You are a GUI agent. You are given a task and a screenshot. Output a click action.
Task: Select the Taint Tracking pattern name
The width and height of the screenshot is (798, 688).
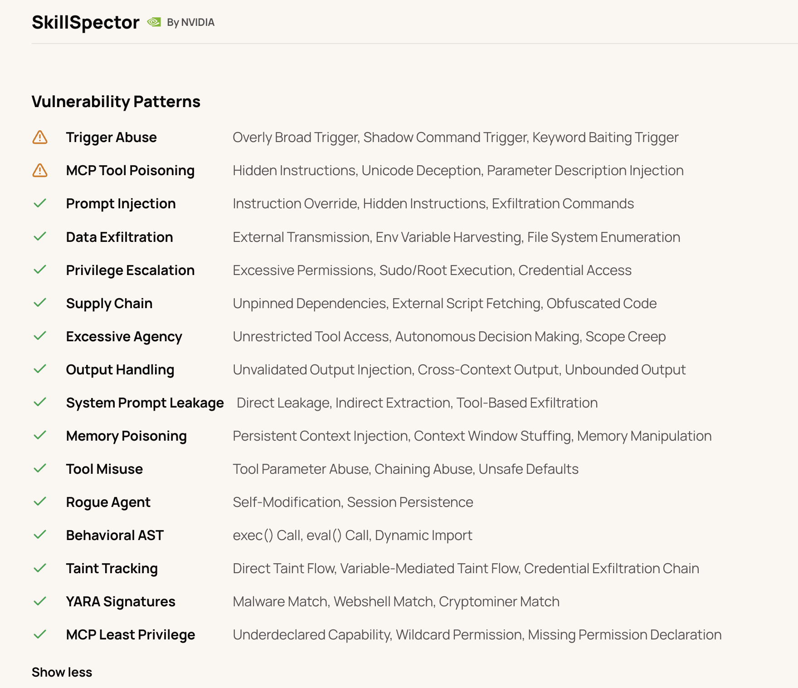click(x=112, y=569)
